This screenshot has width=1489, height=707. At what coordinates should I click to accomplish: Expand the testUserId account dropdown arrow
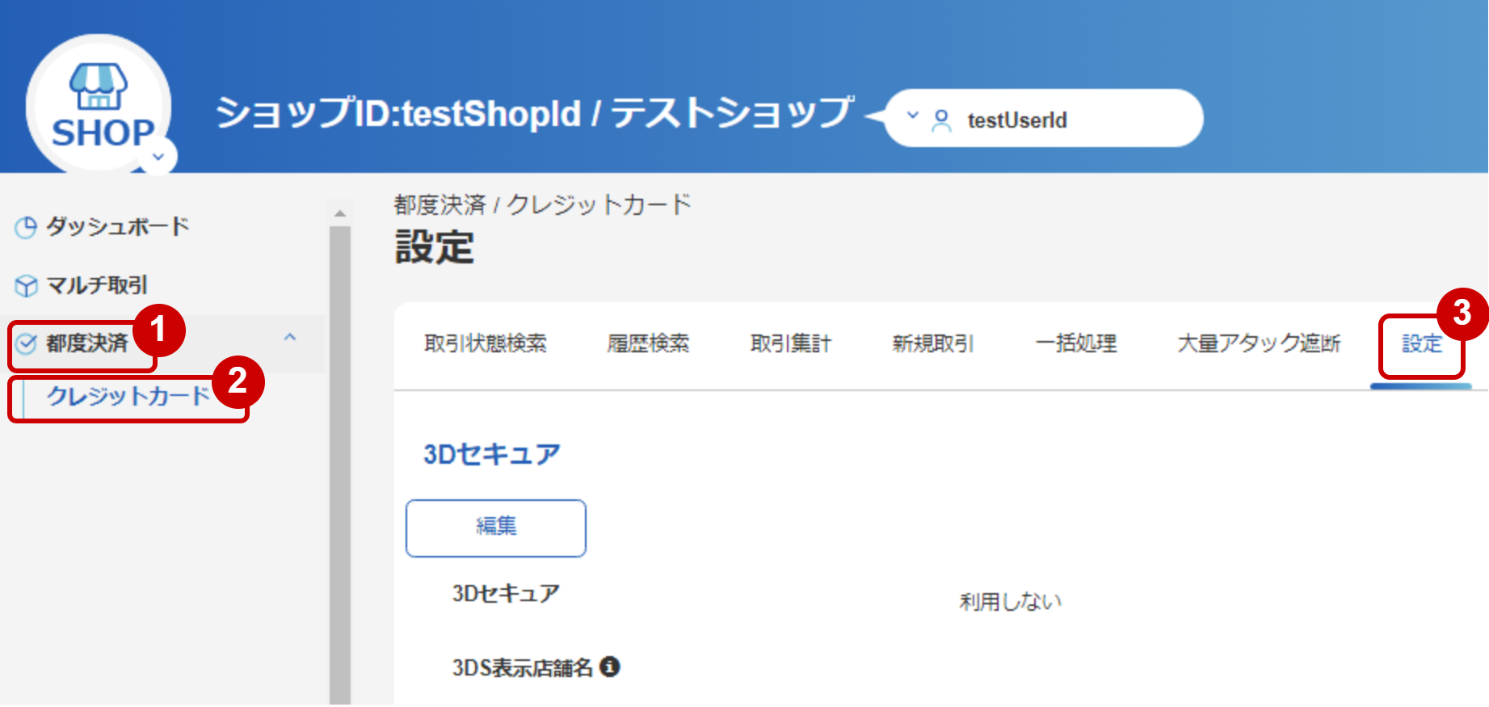[913, 116]
